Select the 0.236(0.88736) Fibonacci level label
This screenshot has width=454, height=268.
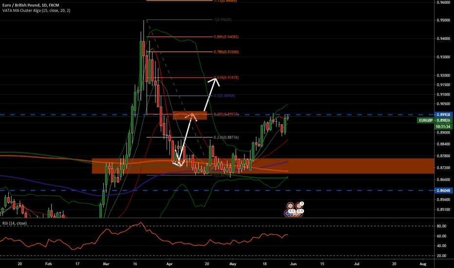(226, 137)
